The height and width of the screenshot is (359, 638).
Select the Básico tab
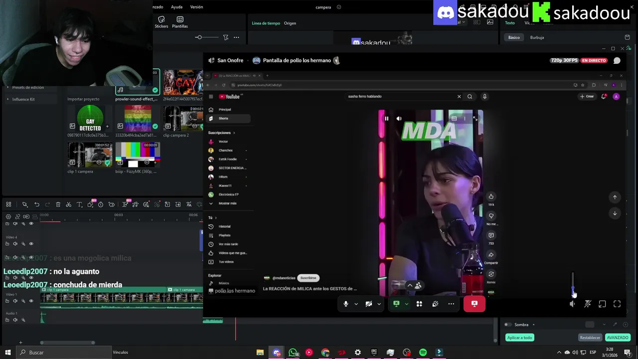pyautogui.click(x=514, y=37)
